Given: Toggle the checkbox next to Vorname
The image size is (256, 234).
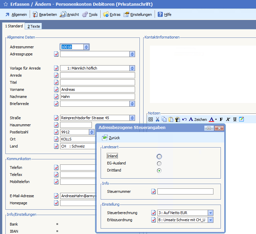Looking at the screenshot, I should 56,89.
